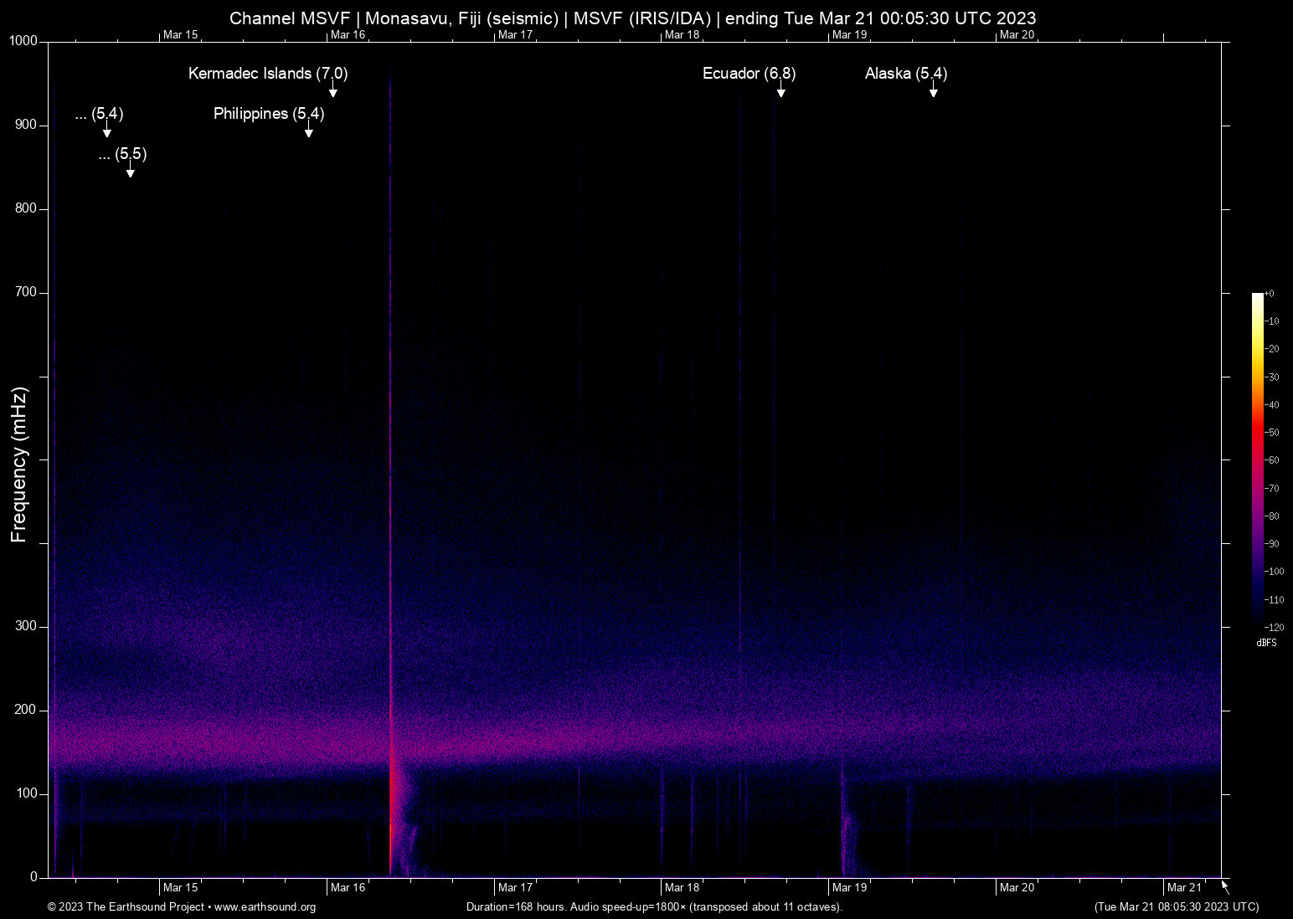This screenshot has height=919, width=1293.
Task: Click 'Mar 15' on the top time axis
Action: 181,35
